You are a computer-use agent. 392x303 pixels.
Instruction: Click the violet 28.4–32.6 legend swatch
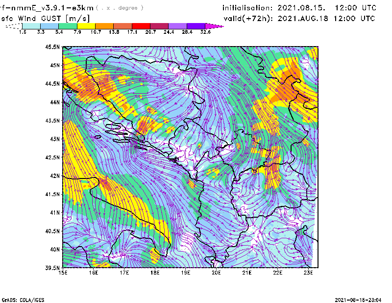point(196,26)
